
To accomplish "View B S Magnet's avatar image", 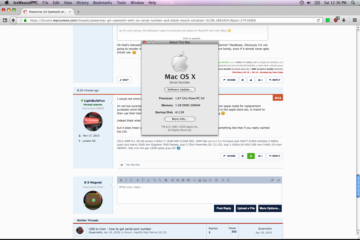I will pos(93,200).
